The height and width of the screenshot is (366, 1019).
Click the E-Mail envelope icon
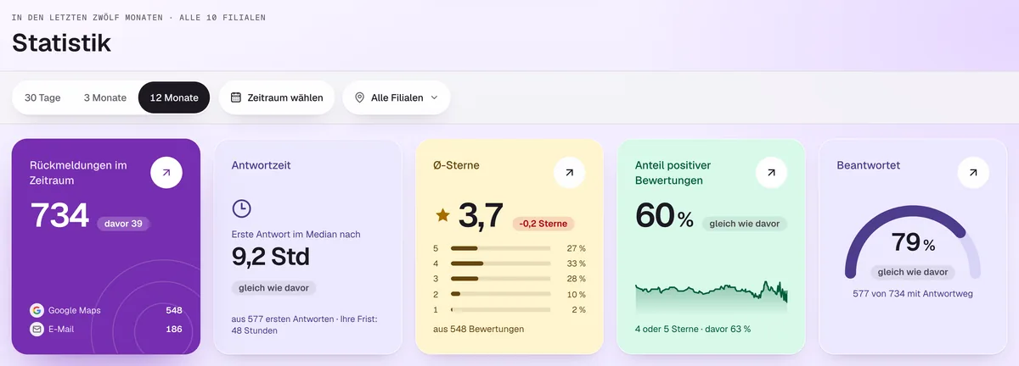click(37, 329)
